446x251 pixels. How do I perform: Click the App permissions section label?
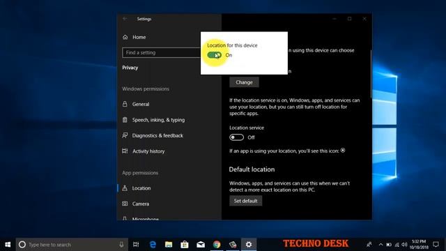(140, 173)
